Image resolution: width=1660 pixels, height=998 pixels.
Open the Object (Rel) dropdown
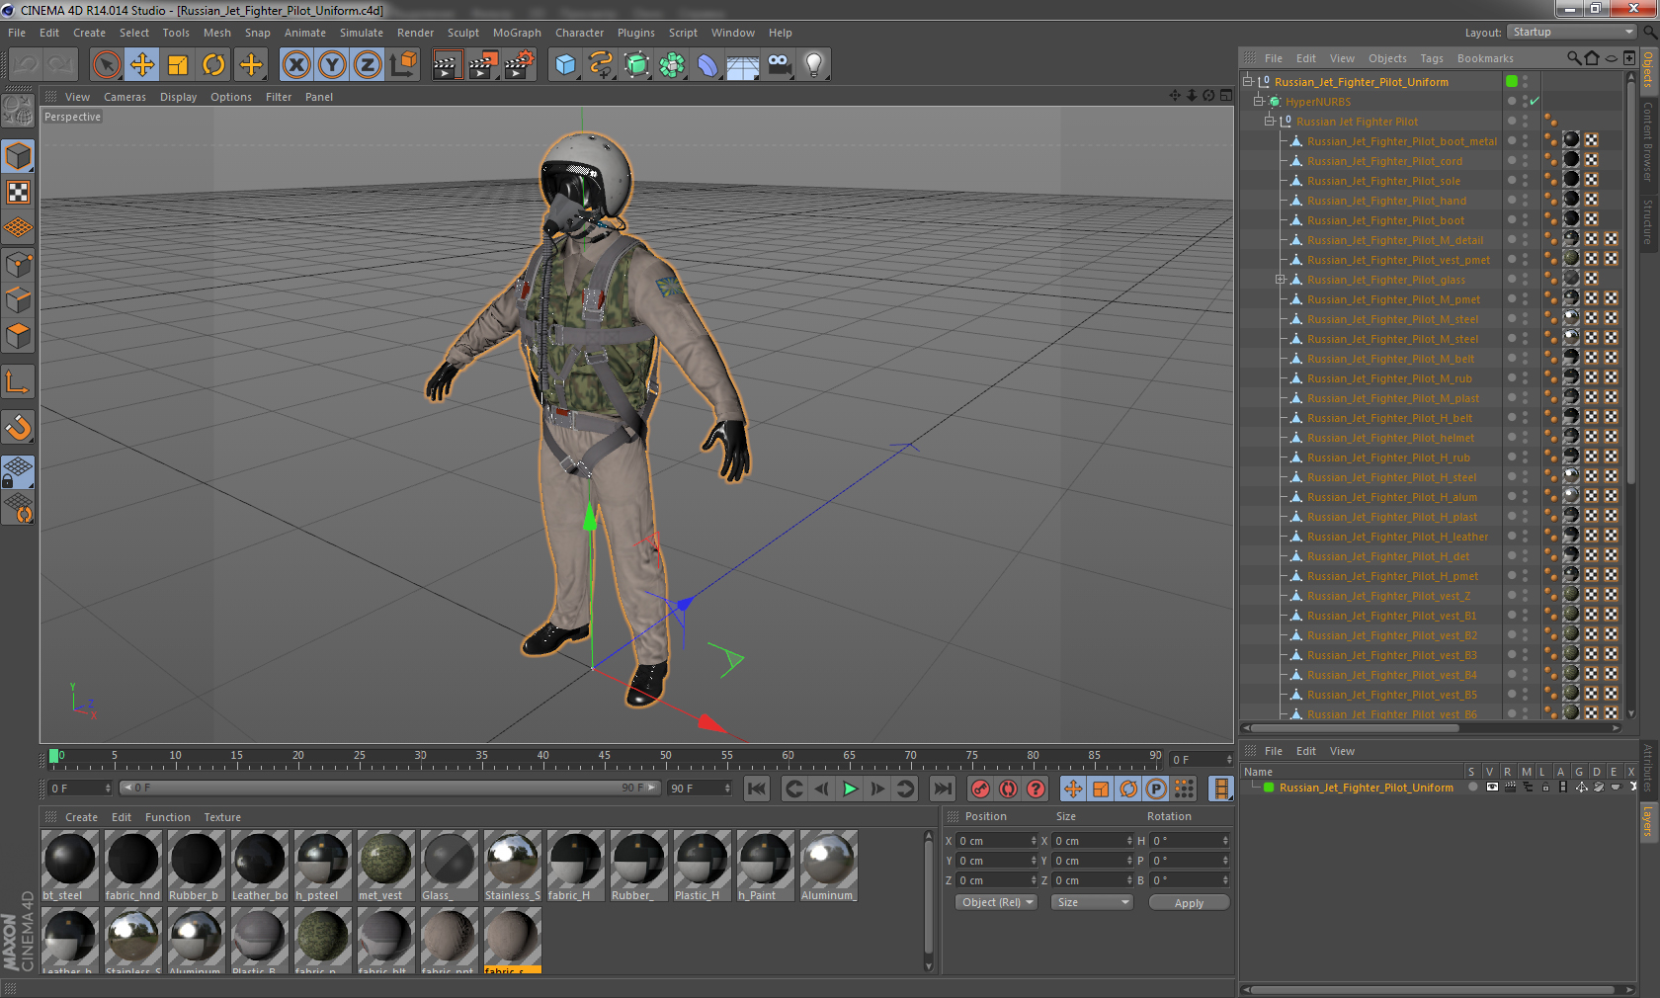click(997, 902)
